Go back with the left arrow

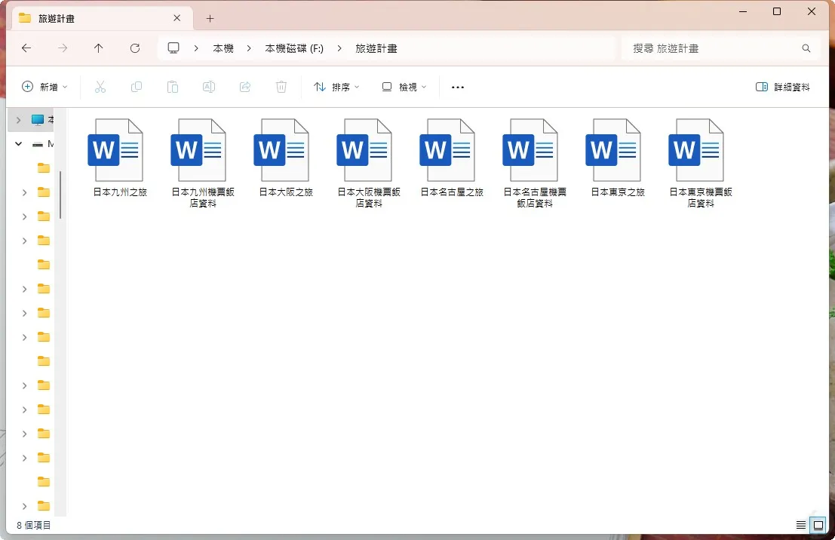26,48
